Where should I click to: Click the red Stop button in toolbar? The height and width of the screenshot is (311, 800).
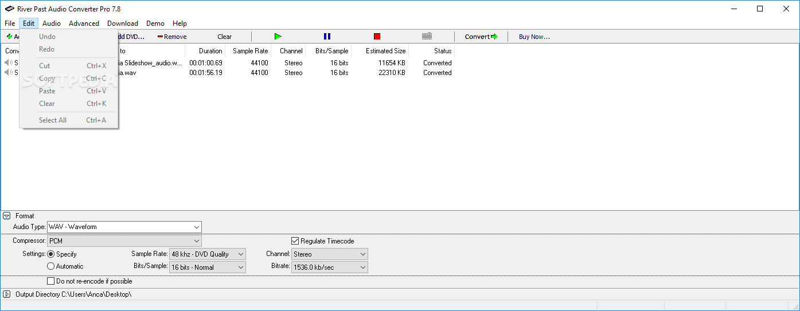377,37
